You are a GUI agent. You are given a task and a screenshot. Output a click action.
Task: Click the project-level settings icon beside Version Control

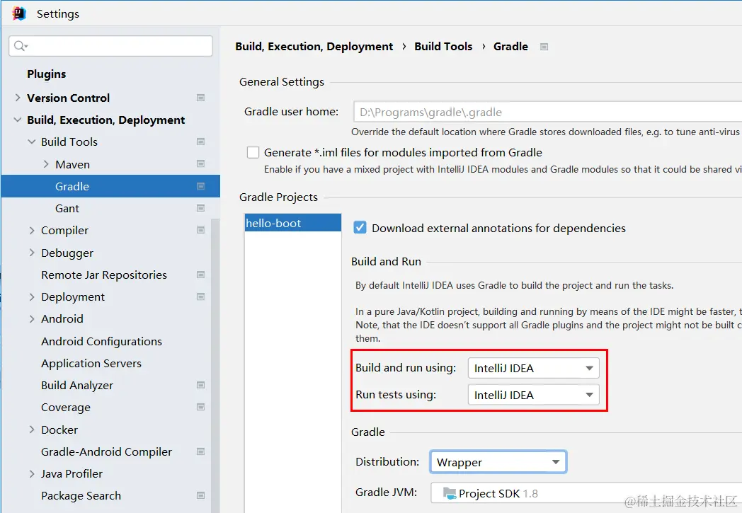[x=200, y=98]
